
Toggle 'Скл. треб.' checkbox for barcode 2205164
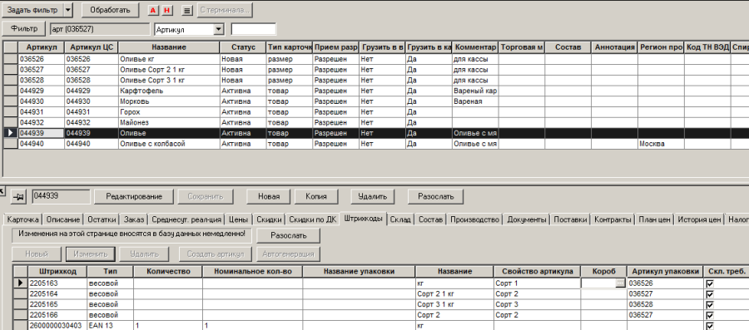click(709, 294)
